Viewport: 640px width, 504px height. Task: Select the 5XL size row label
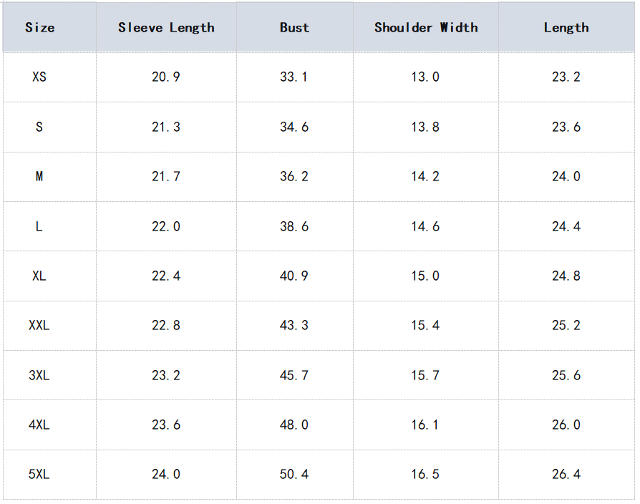[39, 474]
